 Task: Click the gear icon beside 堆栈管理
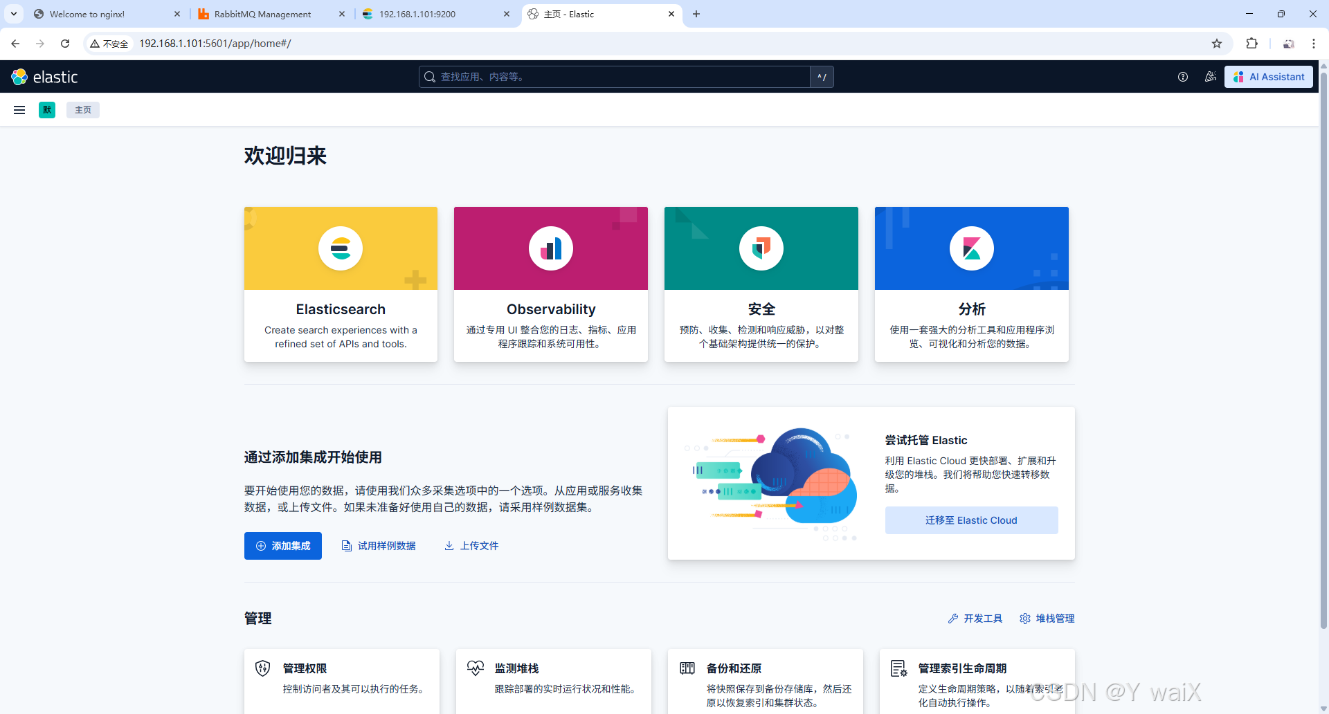pos(1025,619)
